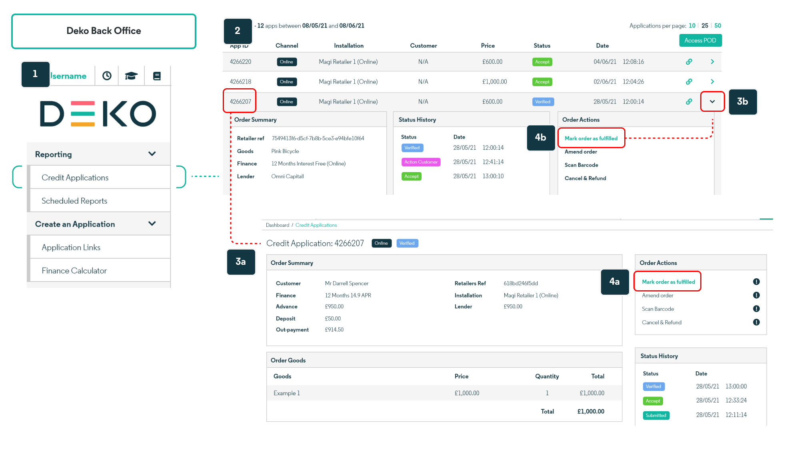Click Mark order as fulfilled link in the Credit Application 4266207 detail page
The width and height of the screenshot is (795, 452).
click(x=668, y=282)
